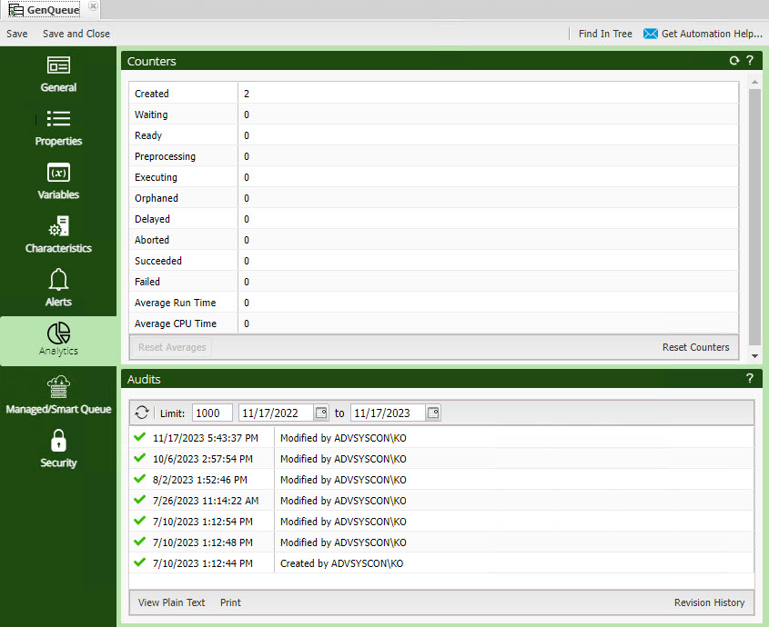Open Revision History

(709, 602)
